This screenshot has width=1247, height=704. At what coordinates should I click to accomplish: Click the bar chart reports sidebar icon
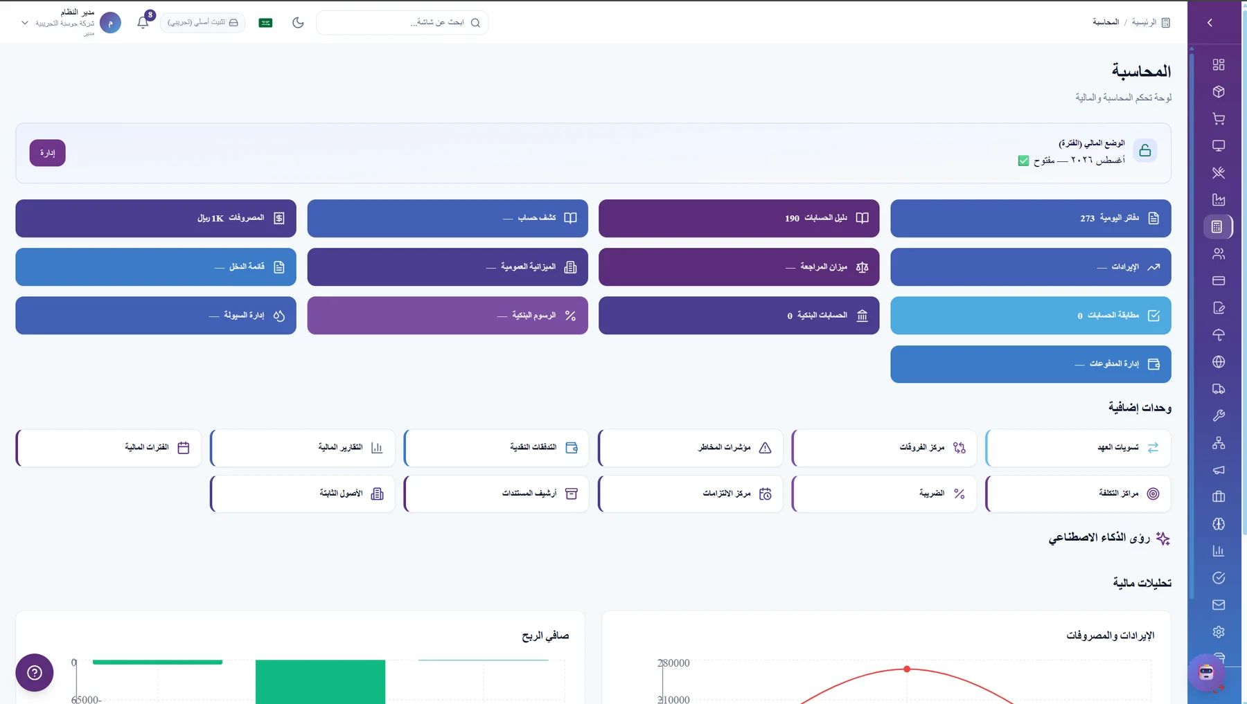(1219, 550)
